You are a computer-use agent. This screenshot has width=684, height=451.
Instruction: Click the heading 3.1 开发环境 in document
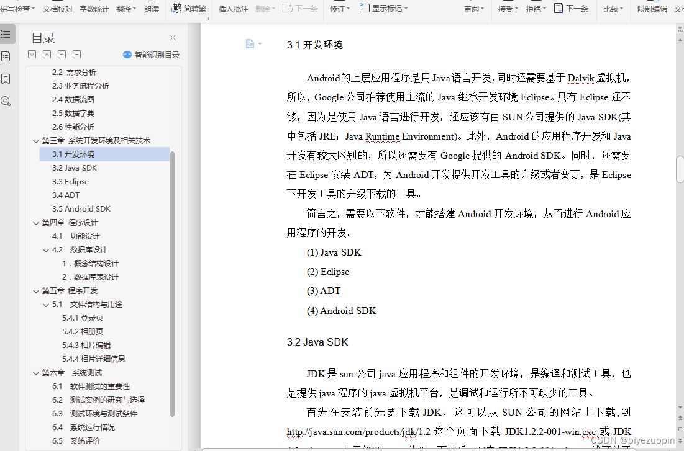tap(314, 45)
